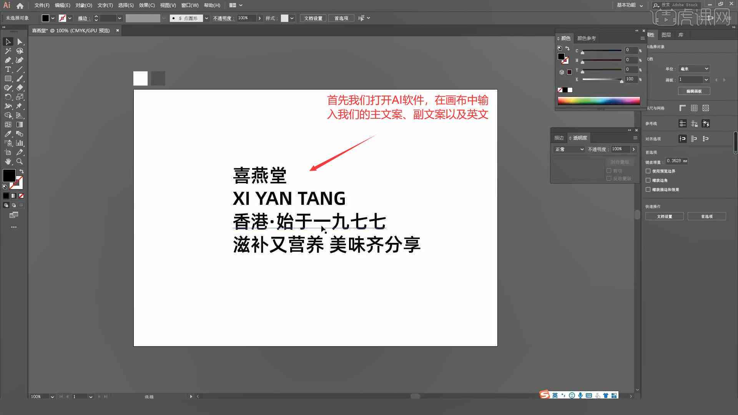Select the Pen tool

7,60
